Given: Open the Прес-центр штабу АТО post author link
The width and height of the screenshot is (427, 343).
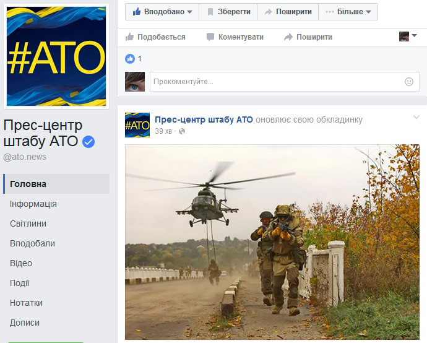Looking at the screenshot, I should click(204, 119).
